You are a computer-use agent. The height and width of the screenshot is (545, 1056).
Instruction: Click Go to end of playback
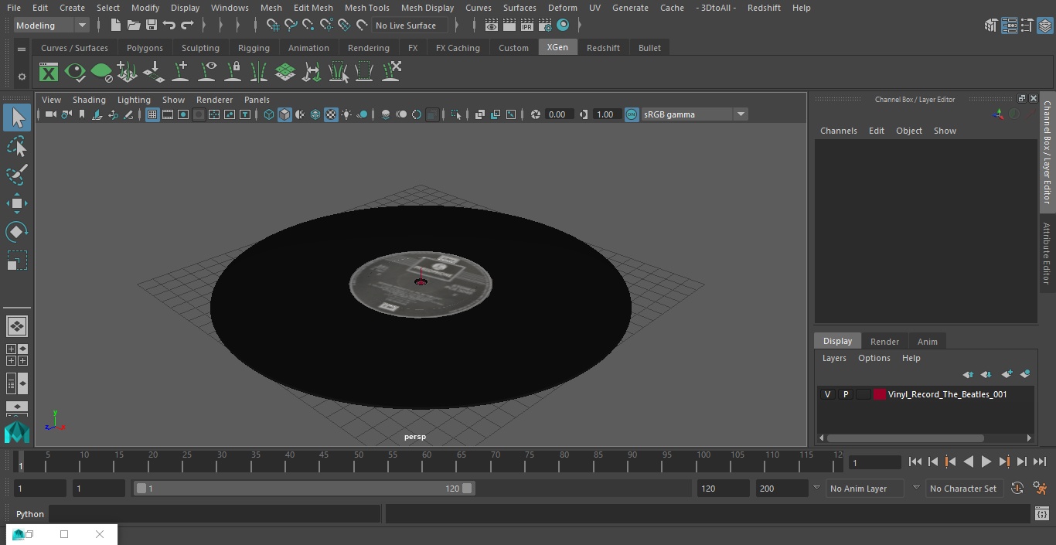(1040, 462)
